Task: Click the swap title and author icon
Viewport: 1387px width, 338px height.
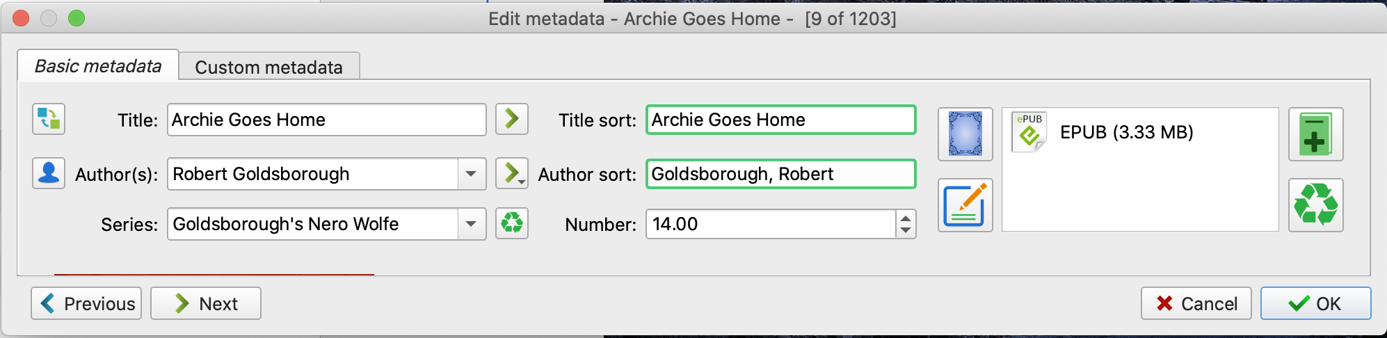Action: [x=49, y=119]
